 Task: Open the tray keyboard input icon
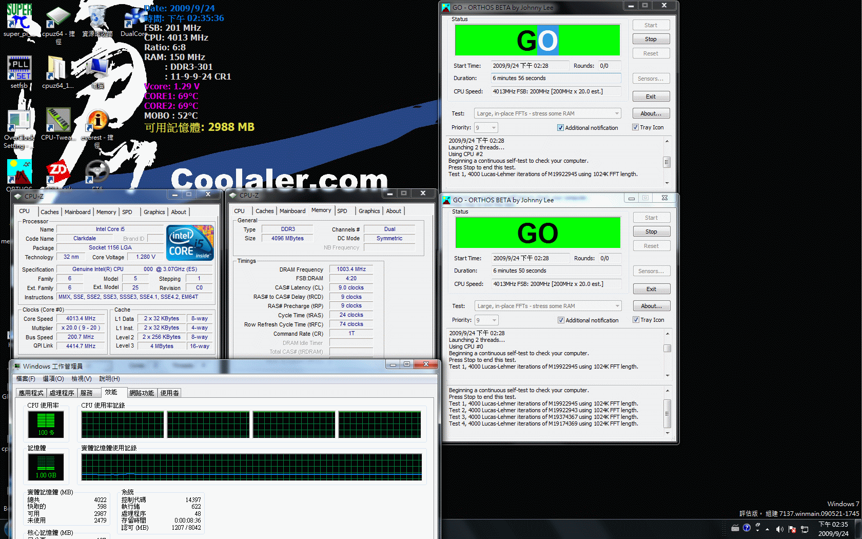click(735, 528)
